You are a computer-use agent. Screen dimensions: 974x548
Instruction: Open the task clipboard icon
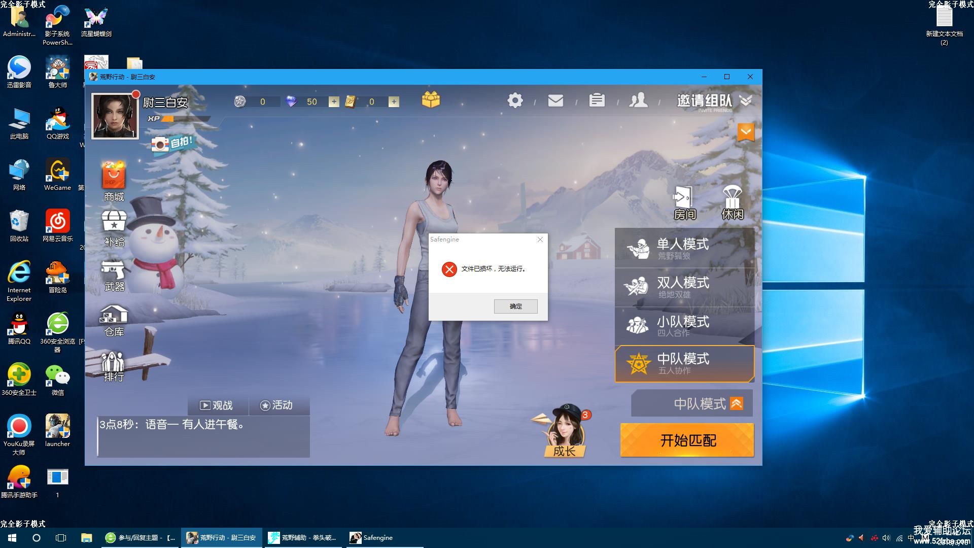pyautogui.click(x=597, y=100)
